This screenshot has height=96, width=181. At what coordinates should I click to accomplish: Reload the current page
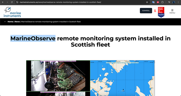tap(12, 2)
